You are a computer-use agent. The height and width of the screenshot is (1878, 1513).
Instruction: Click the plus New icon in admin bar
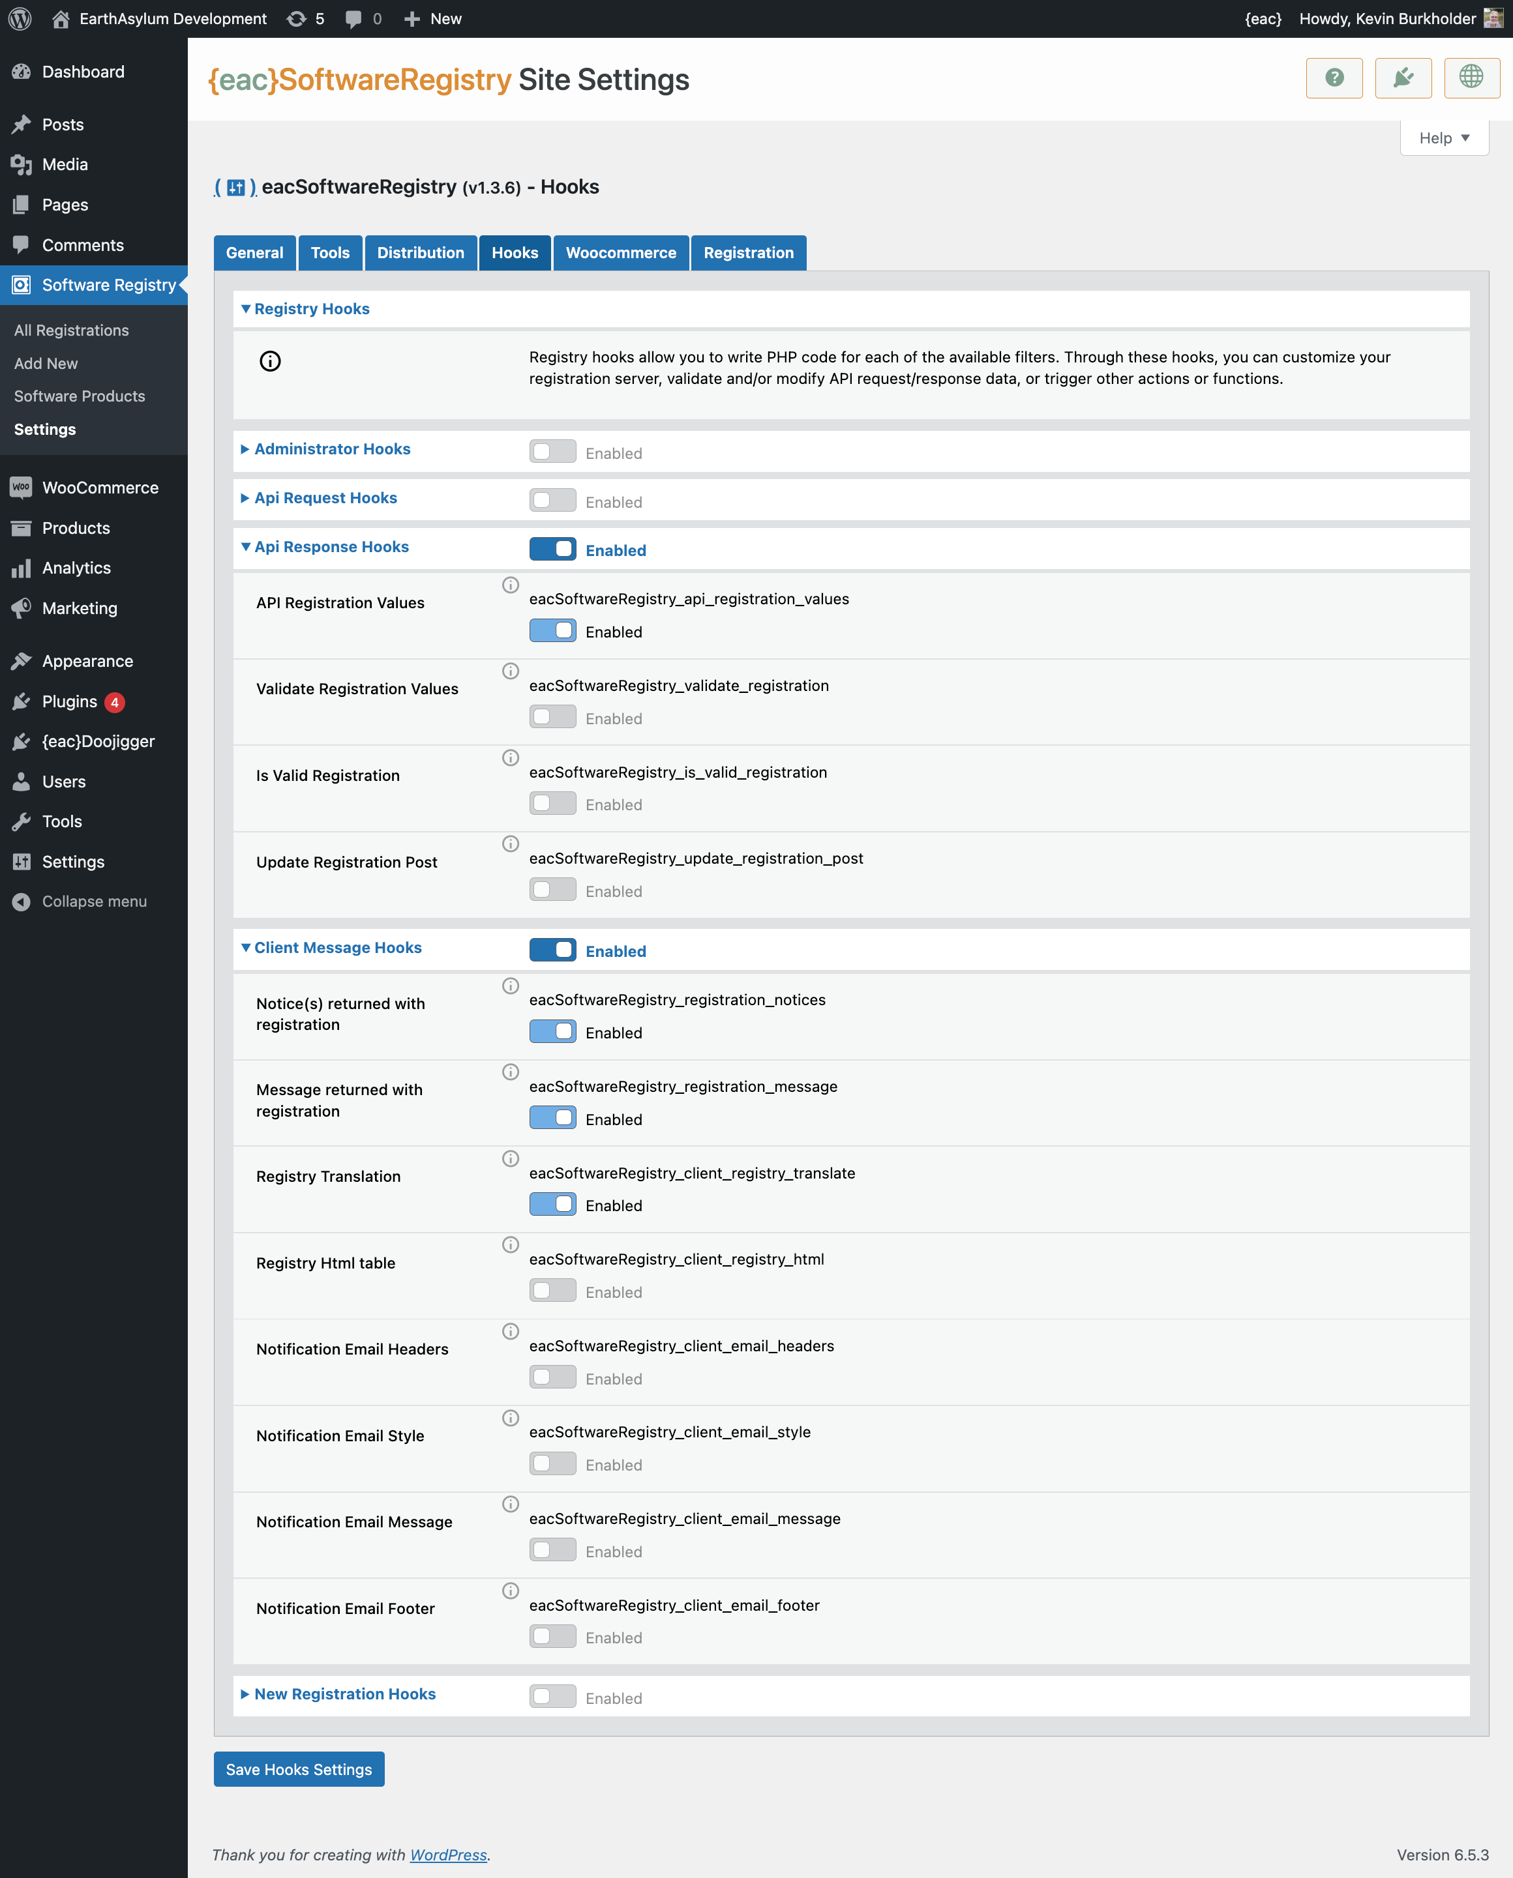pos(412,18)
